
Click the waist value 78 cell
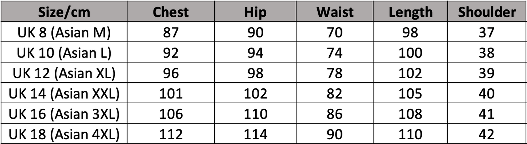click(x=335, y=73)
